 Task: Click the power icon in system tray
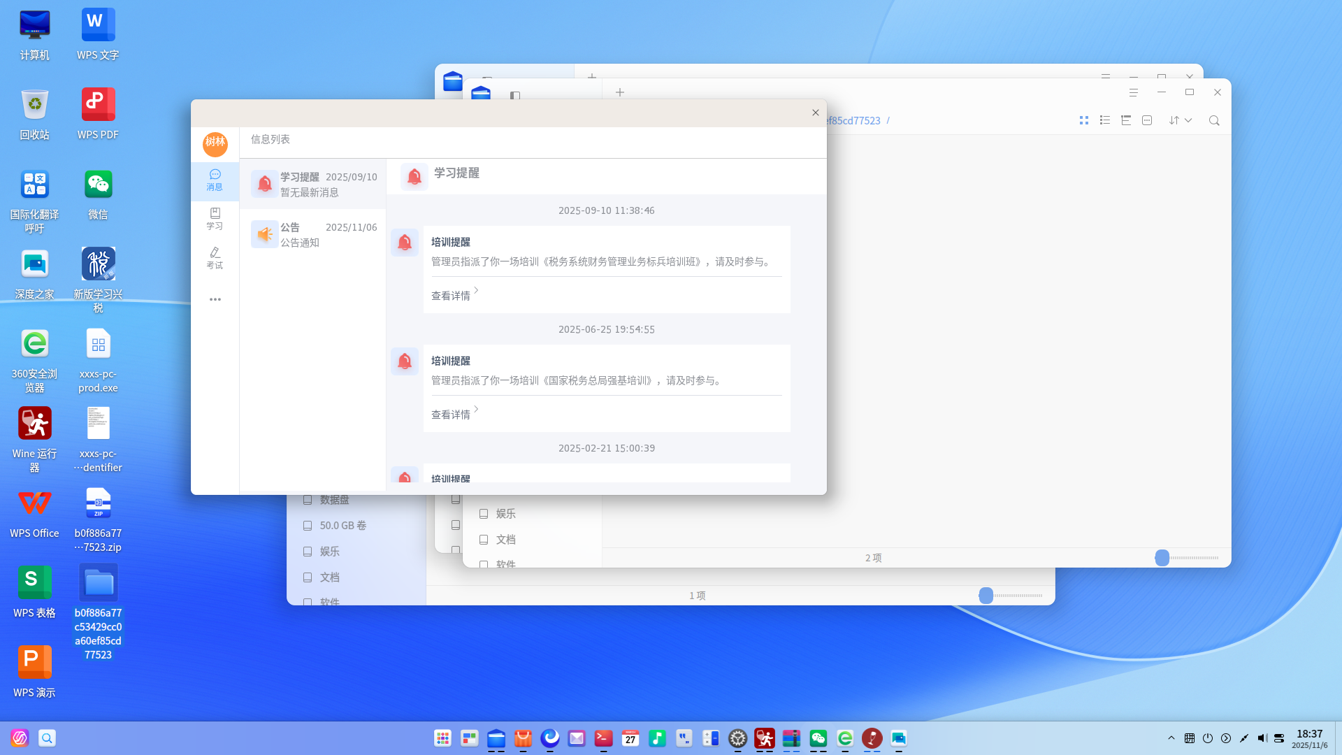point(1208,738)
